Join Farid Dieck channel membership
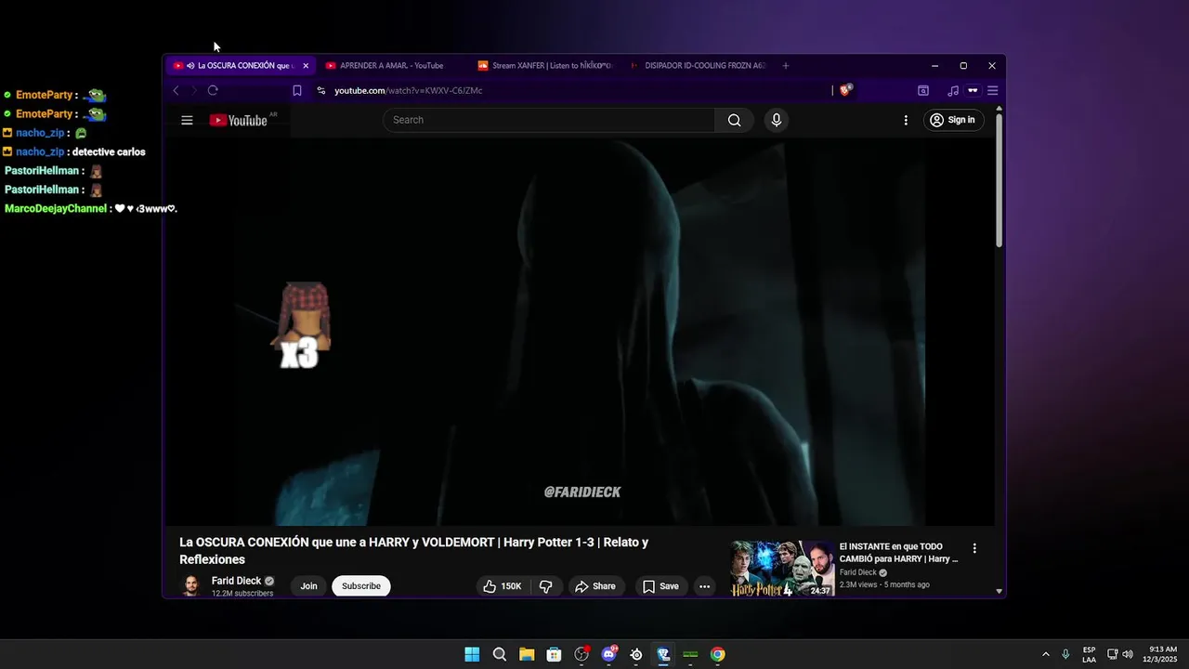This screenshot has width=1189, height=669. pos(309,586)
